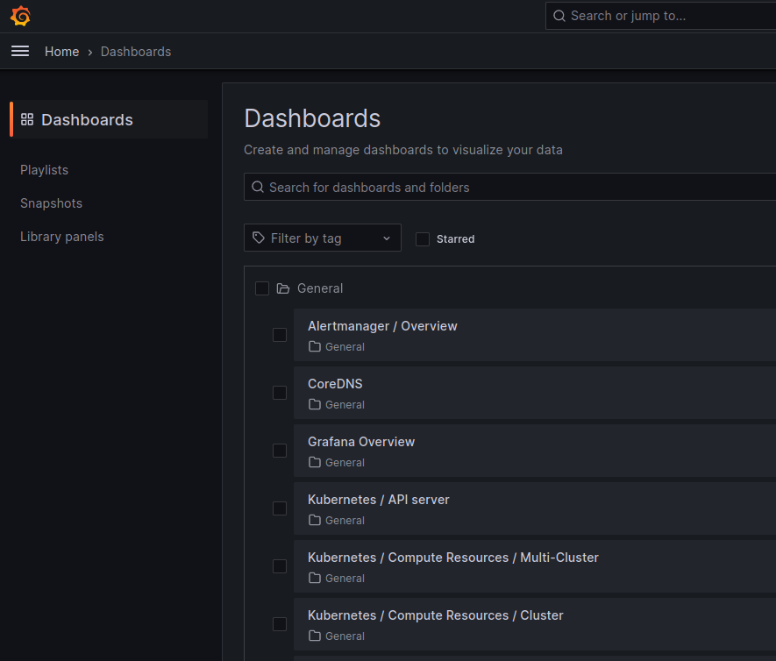The image size is (776, 661).
Task: Click the Grafana logo icon
Action: click(20, 16)
